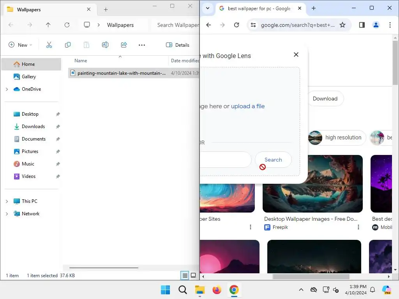Click the Cut icon in File Explorer toolbar

(49, 45)
